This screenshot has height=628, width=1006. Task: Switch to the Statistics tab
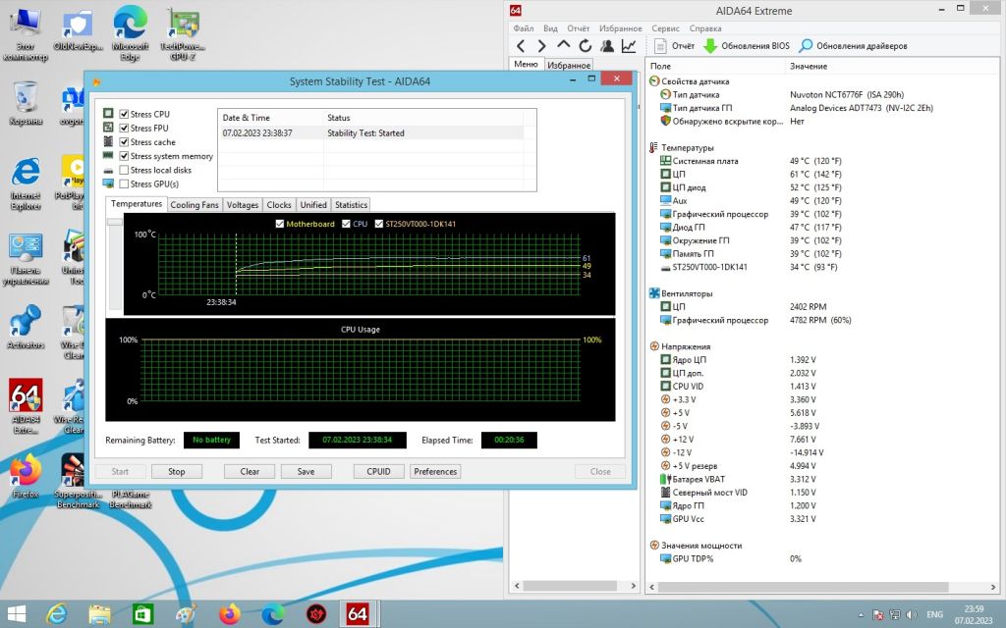click(351, 205)
